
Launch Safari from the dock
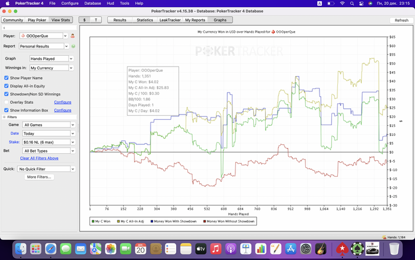coord(50,249)
